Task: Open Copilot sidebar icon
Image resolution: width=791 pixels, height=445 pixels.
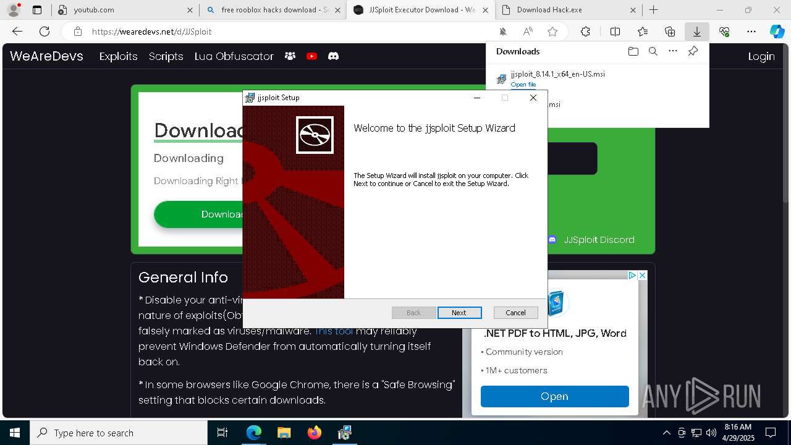Action: [x=777, y=32]
